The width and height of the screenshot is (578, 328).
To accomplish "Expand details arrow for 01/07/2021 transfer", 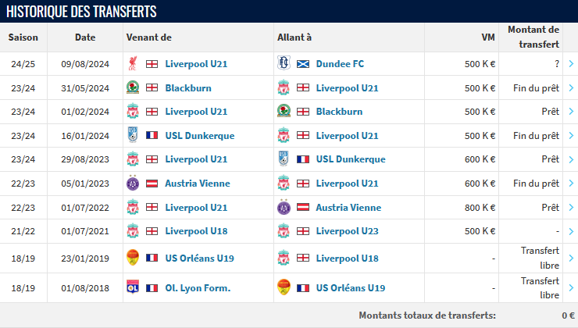I will tap(571, 231).
